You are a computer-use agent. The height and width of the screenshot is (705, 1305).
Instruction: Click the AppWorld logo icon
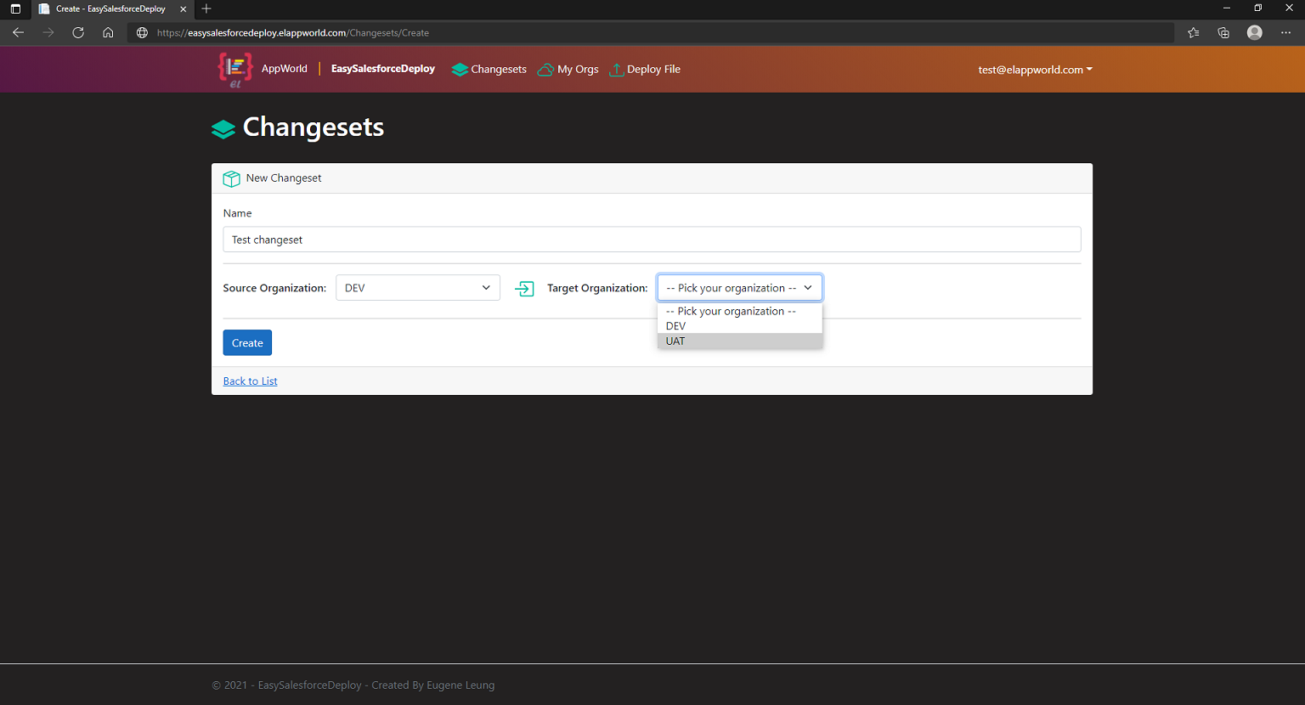tap(234, 69)
